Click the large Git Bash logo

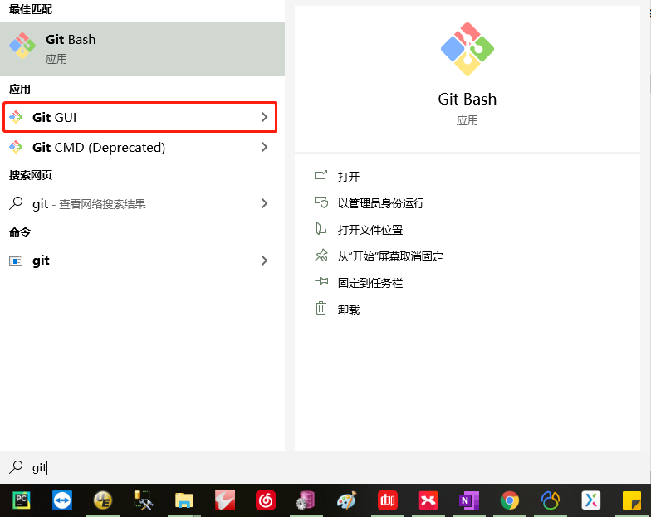point(467,49)
